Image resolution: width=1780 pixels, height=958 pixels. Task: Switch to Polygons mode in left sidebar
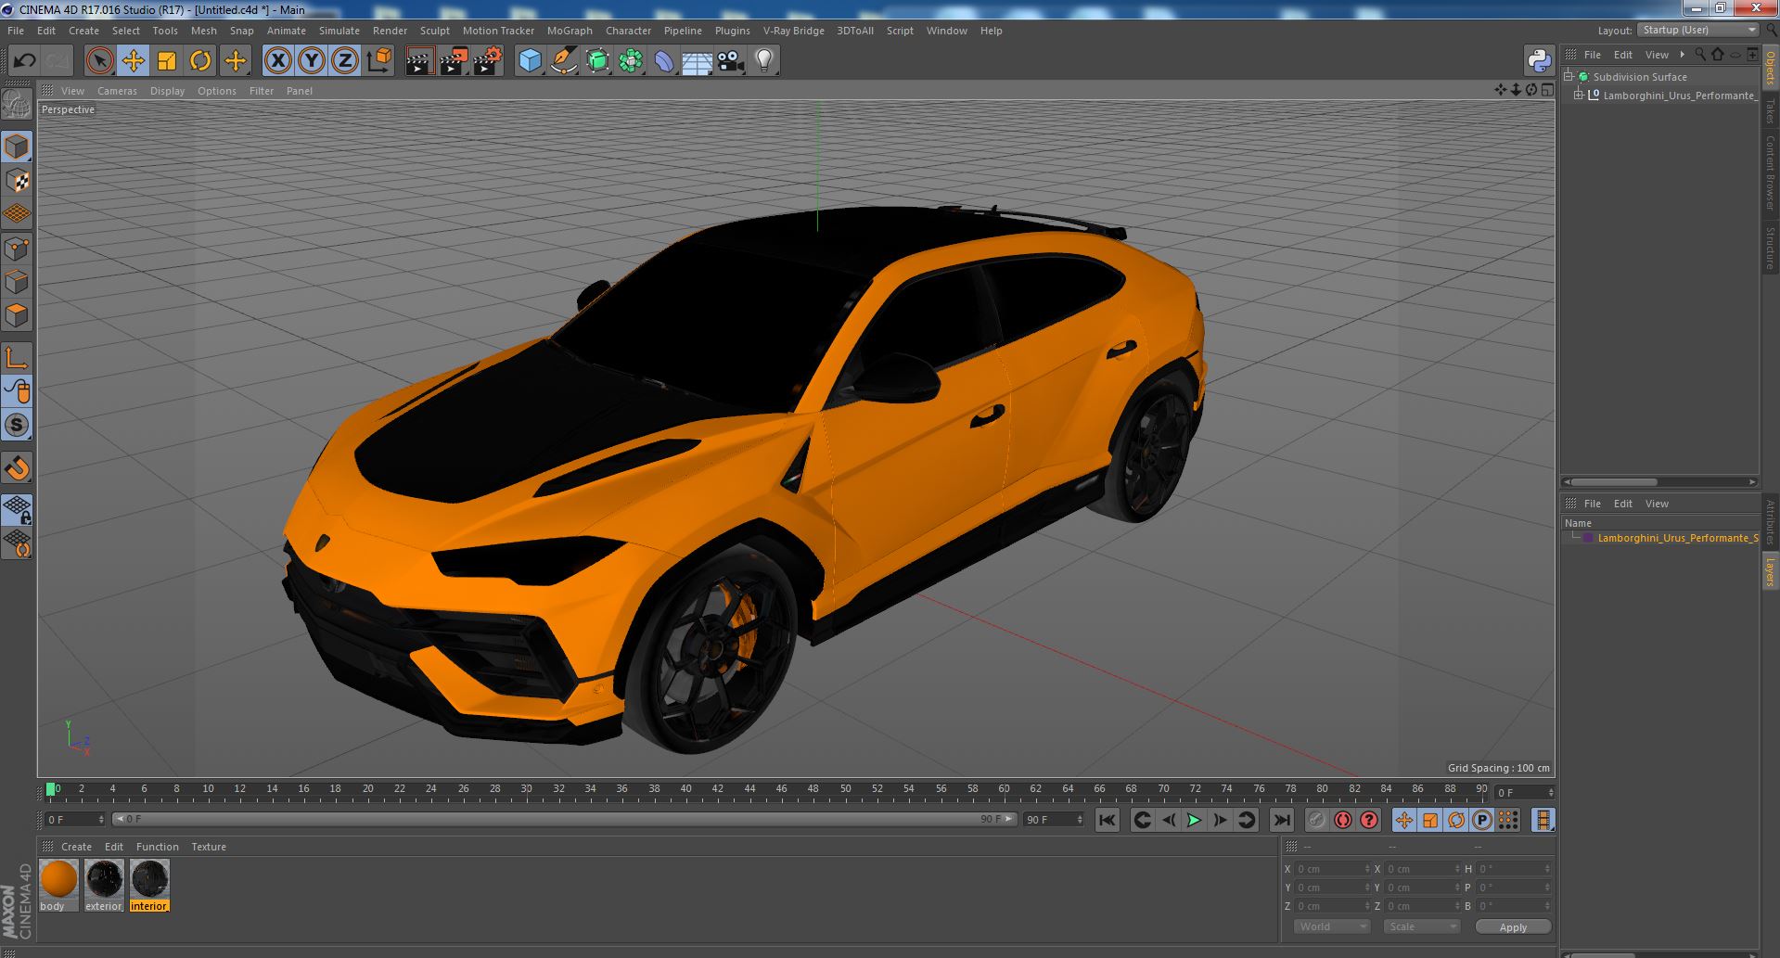tap(17, 315)
